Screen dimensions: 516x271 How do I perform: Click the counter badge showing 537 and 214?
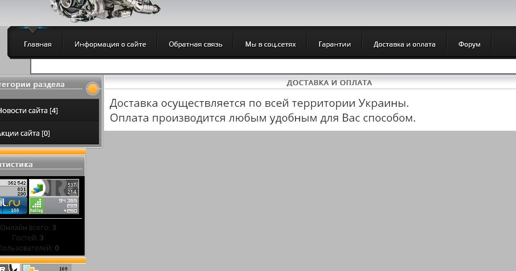coord(53,187)
